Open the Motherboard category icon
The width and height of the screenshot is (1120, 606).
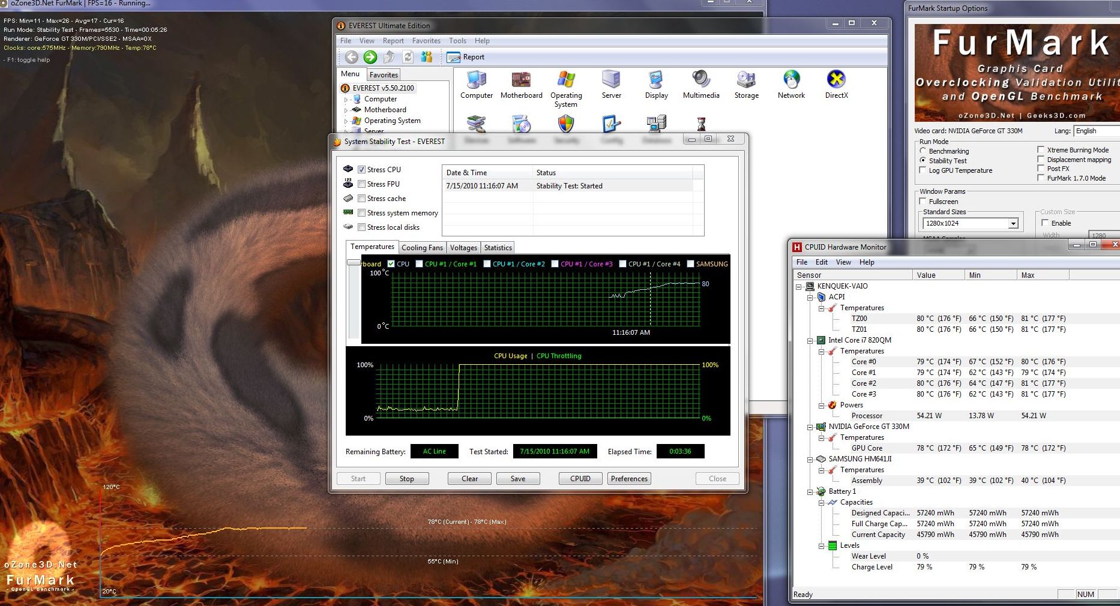pyautogui.click(x=521, y=85)
